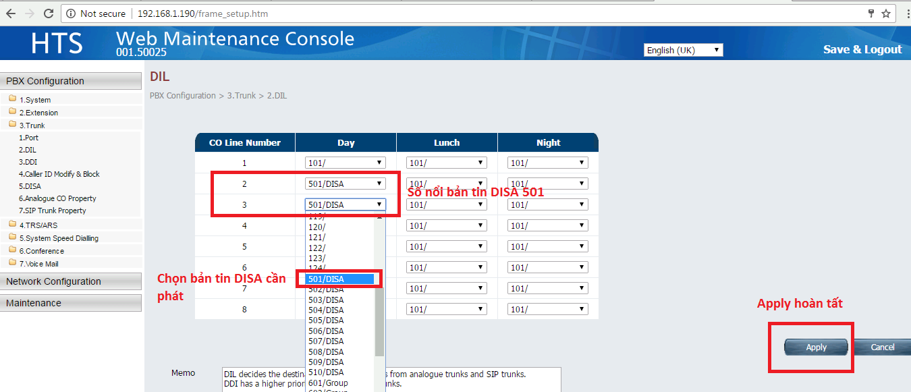911x392 pixels.
Task: Choose 505/DISA from the open list
Action: coord(326,320)
